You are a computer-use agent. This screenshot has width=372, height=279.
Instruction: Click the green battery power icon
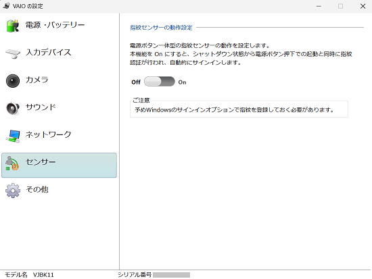pyautogui.click(x=13, y=26)
